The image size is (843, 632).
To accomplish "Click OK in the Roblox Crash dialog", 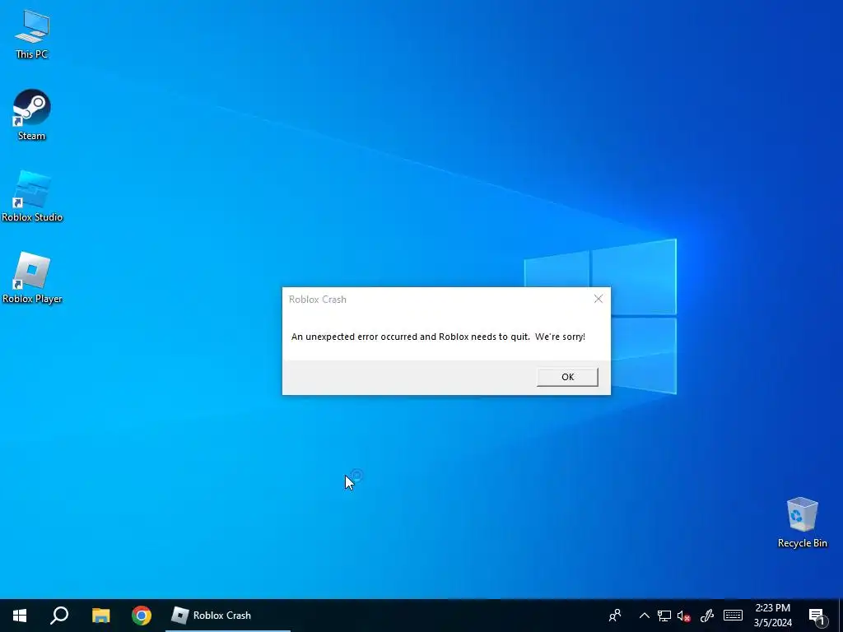I will click(x=567, y=377).
